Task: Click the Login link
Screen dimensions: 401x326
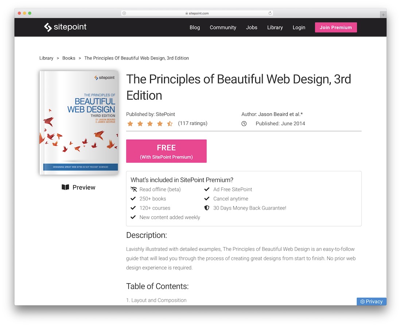Action: (299, 27)
